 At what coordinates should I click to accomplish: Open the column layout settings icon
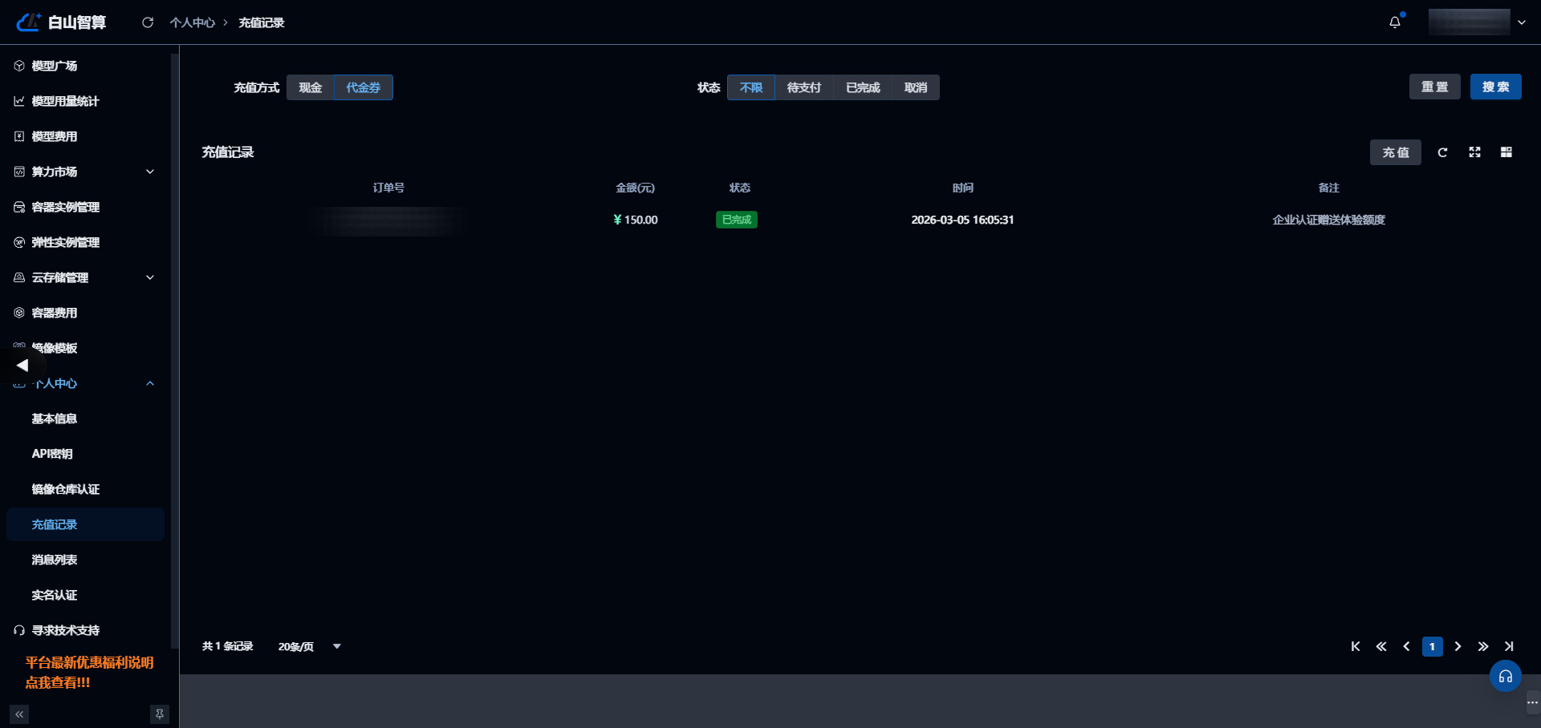(x=1506, y=152)
